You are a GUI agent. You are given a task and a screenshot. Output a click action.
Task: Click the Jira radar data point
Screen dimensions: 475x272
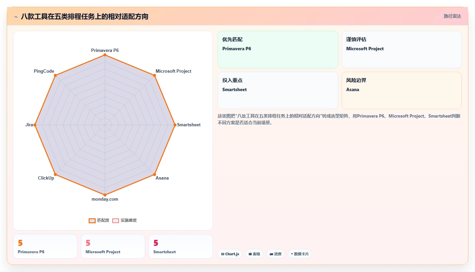tap(35, 125)
